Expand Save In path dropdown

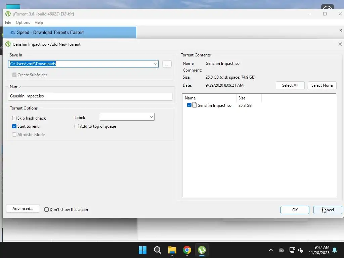(x=155, y=64)
